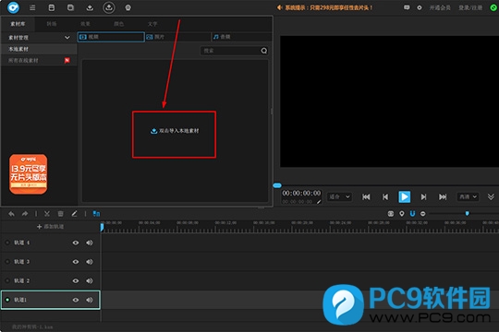Open the feedback message icon at top right
The width and height of the screenshot is (499, 332).
tap(407, 7)
